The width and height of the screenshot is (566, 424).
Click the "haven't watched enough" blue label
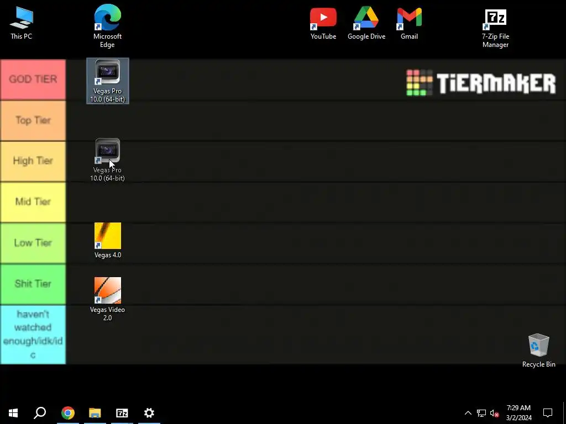click(33, 335)
